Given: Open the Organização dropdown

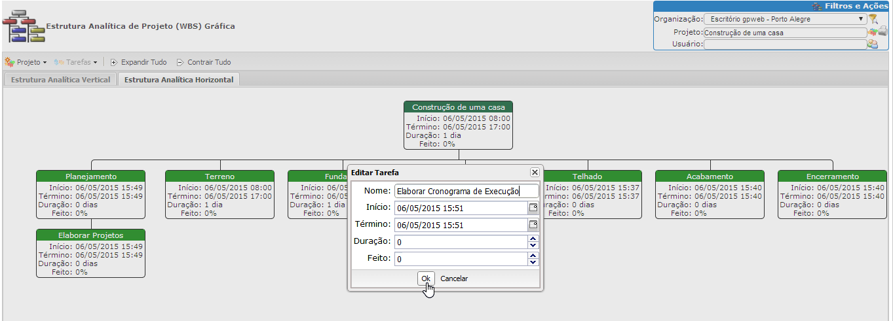Looking at the screenshot, I should click(786, 19).
